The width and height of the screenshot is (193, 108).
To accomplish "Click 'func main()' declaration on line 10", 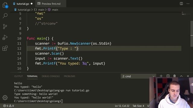I will click(38, 38).
